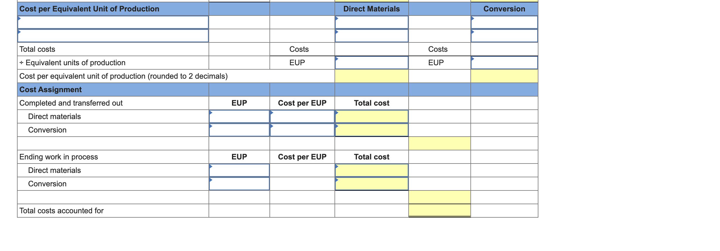This screenshot has width=720, height=251.
Task: Click Cost per EUP cell for transferred out Direct materials
Action: pos(302,116)
